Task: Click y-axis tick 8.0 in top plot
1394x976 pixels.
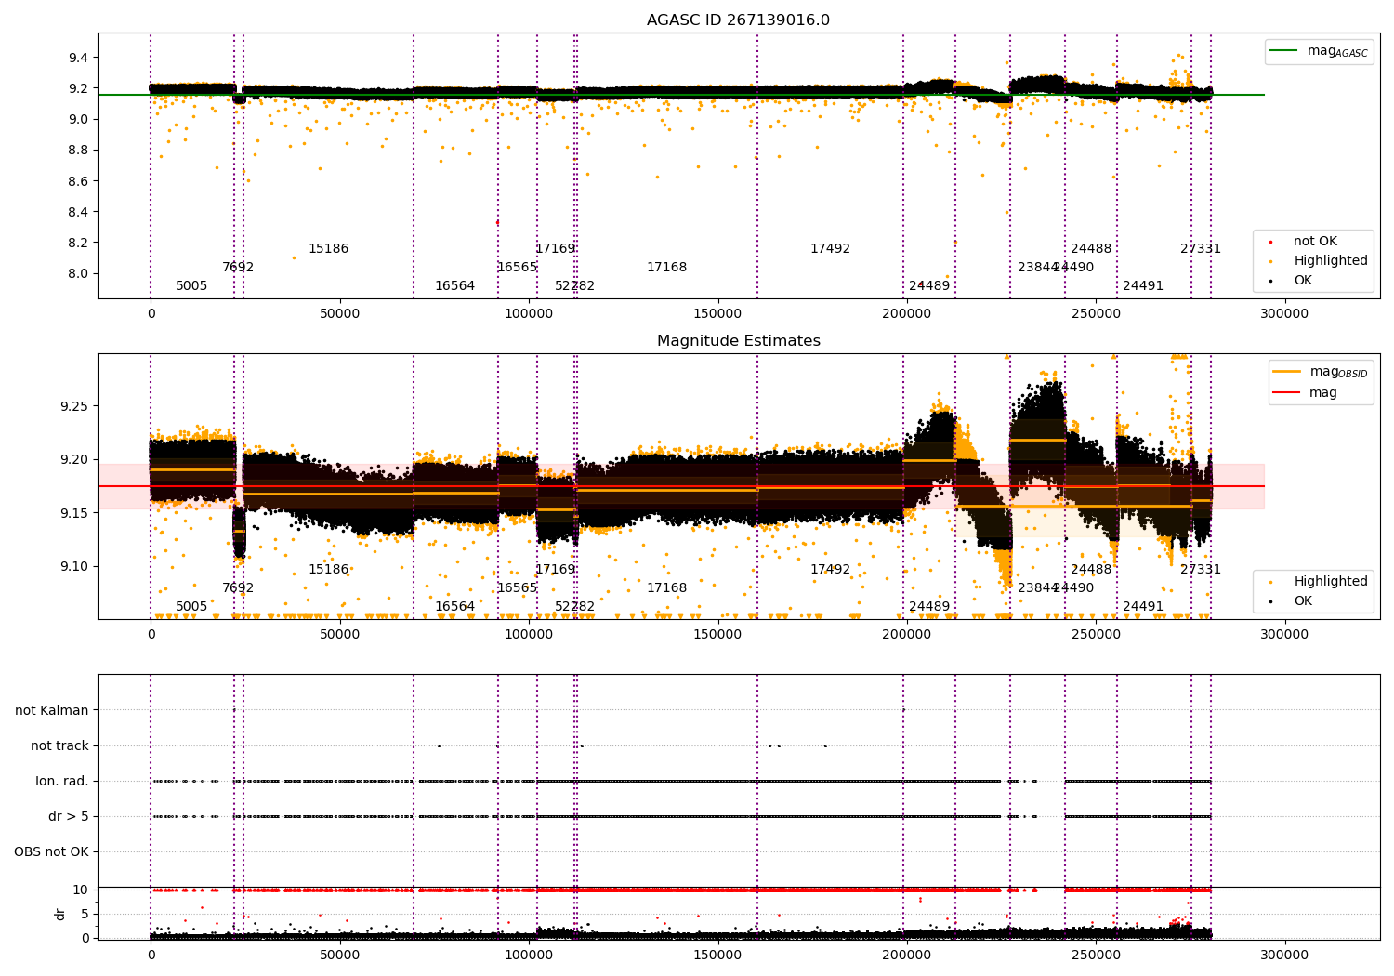Action: pyautogui.click(x=78, y=273)
